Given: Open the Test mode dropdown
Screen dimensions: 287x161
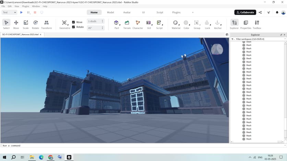Looking at the screenshot, I should (x=9, y=12).
